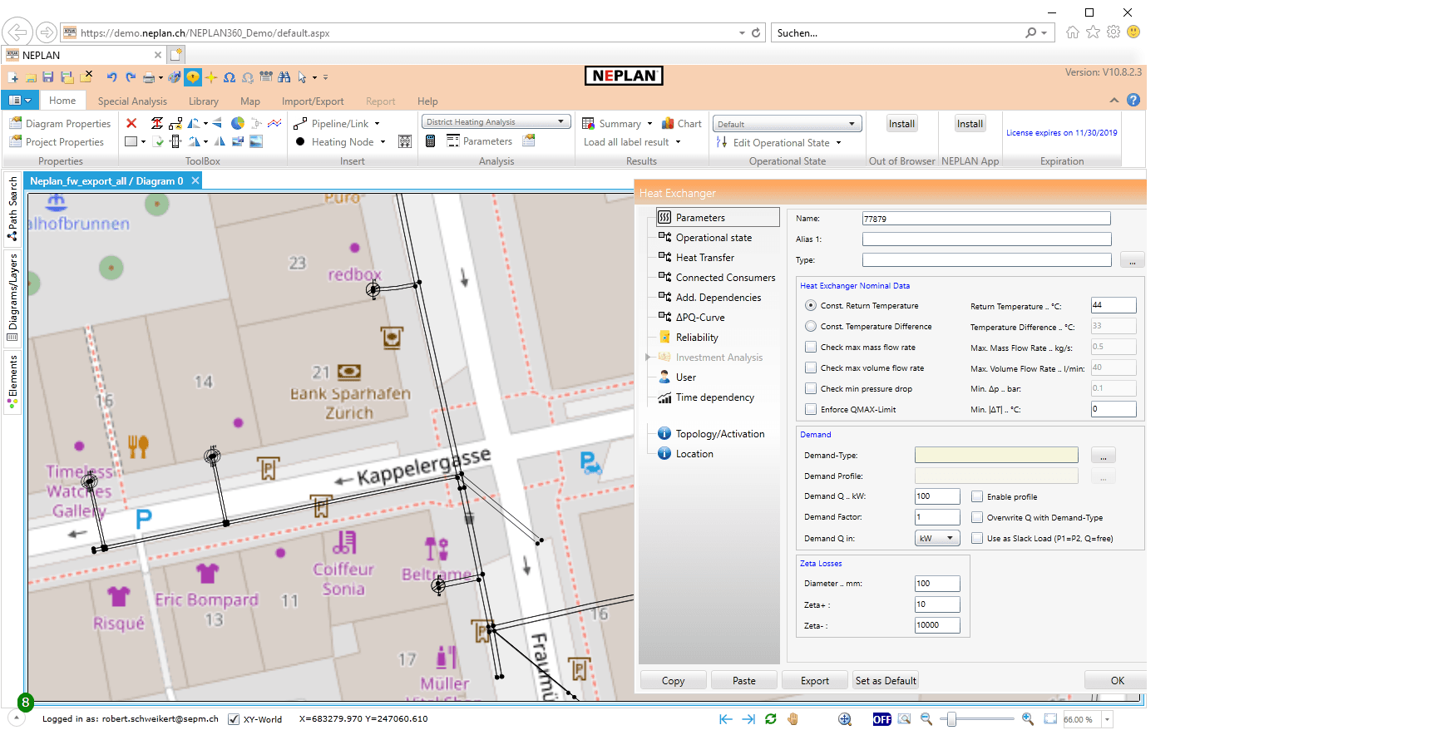The width and height of the screenshot is (1437, 730).
Task: Click the Zeta+ input field
Action: coord(937,604)
